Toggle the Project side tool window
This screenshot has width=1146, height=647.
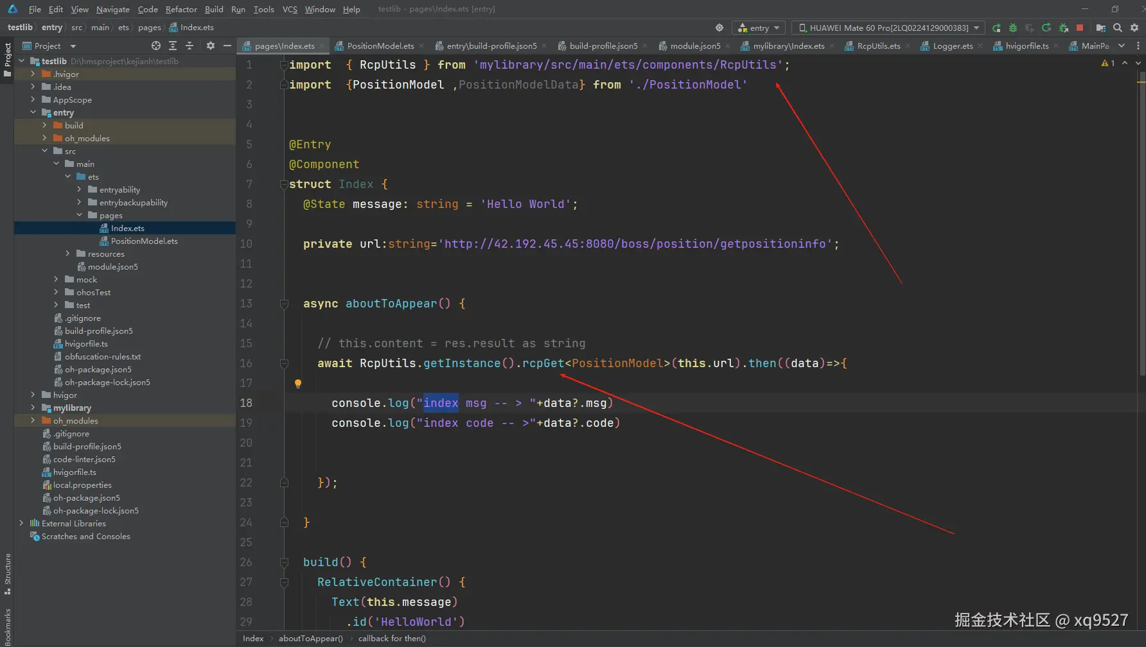point(7,60)
